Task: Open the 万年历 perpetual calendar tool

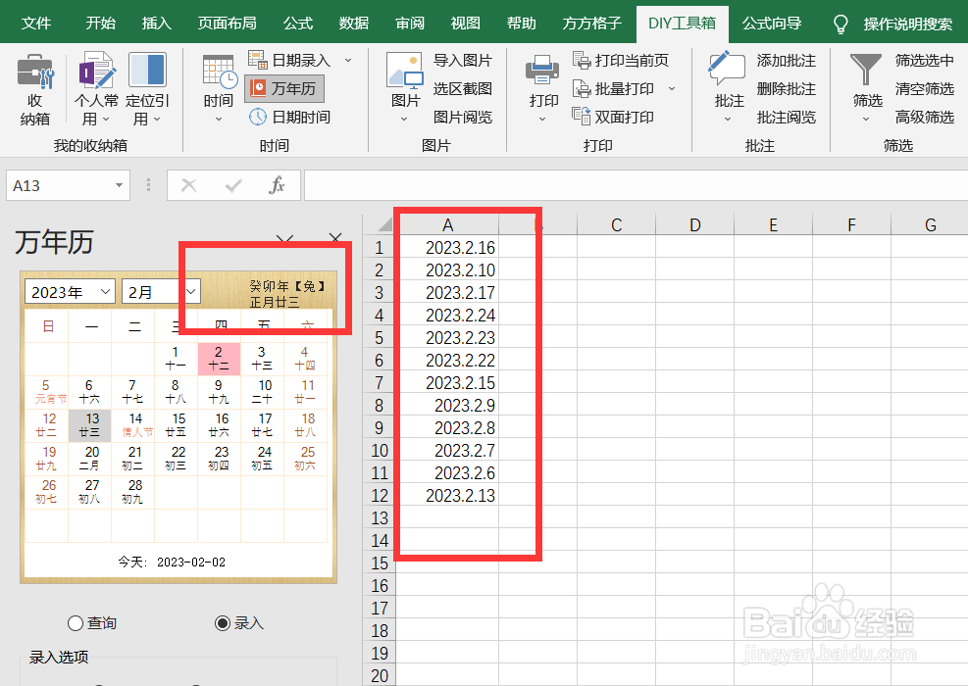Action: point(283,88)
